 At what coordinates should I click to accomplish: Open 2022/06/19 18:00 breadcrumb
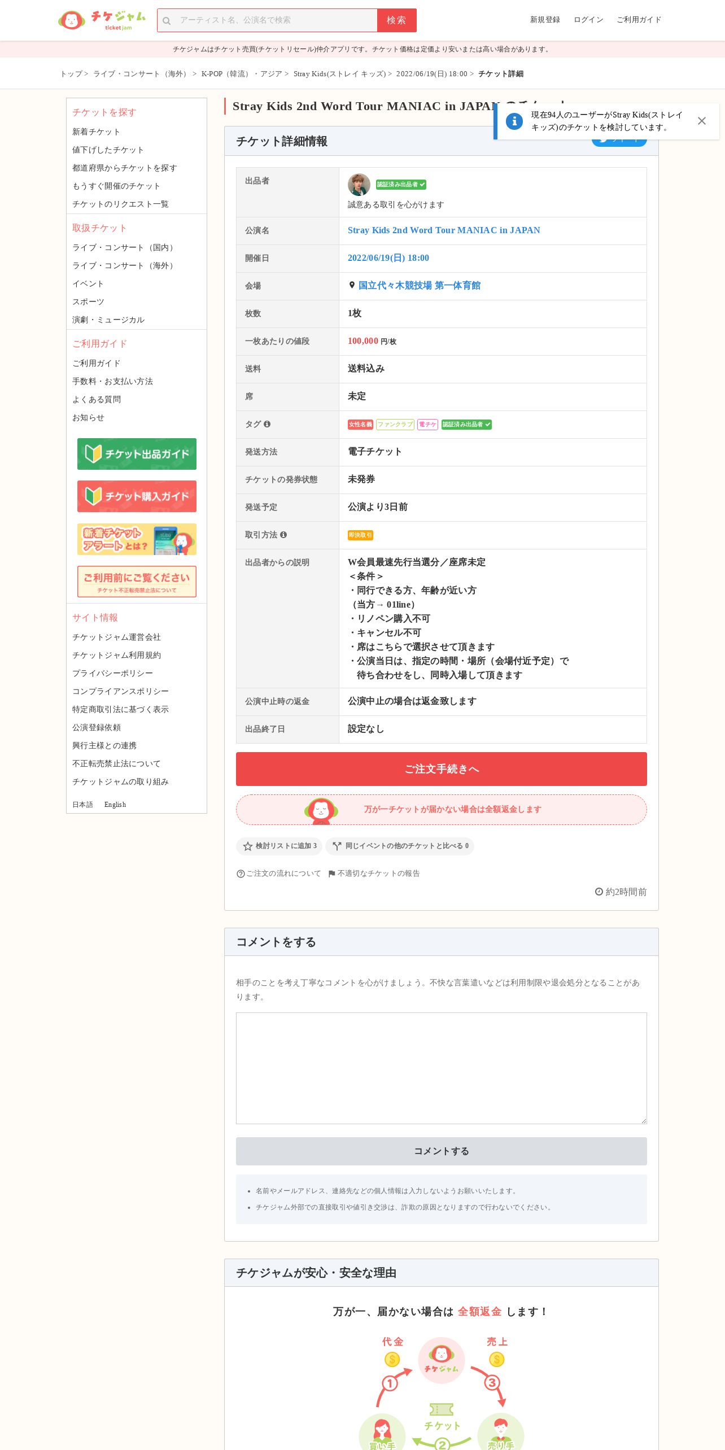(431, 74)
